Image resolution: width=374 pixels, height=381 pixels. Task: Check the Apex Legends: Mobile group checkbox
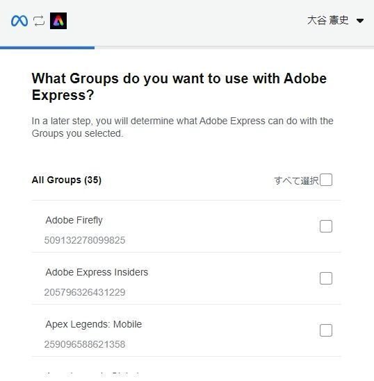(x=326, y=330)
